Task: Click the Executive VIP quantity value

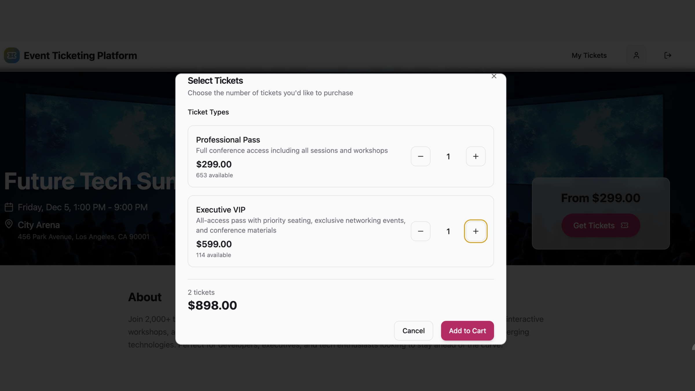Action: click(x=448, y=231)
